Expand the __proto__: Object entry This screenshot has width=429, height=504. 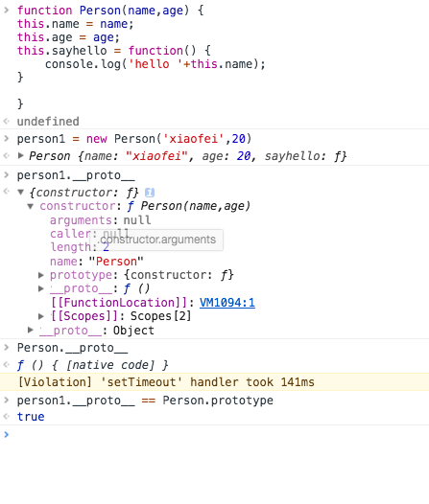[x=31, y=330]
